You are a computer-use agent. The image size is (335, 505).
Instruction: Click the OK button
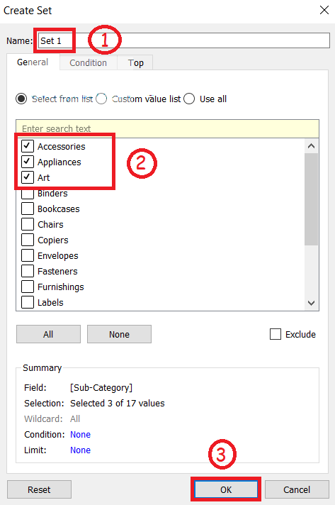click(226, 489)
